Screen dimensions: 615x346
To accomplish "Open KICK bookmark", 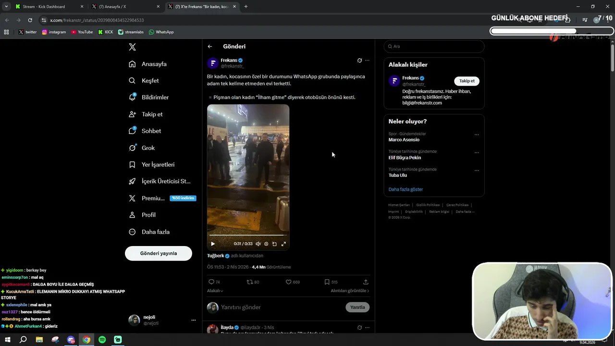I will pyautogui.click(x=106, y=32).
